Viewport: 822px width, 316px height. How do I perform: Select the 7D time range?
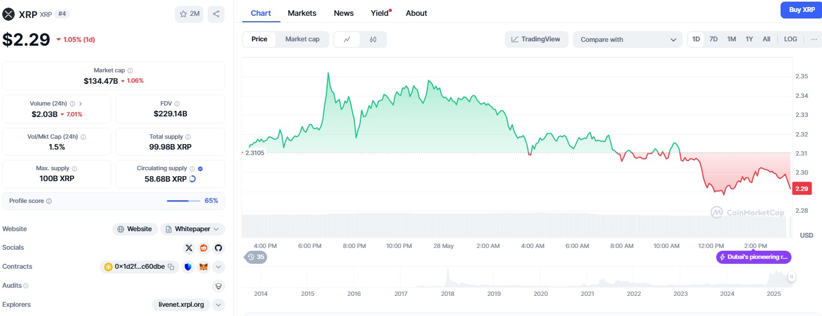coord(714,39)
